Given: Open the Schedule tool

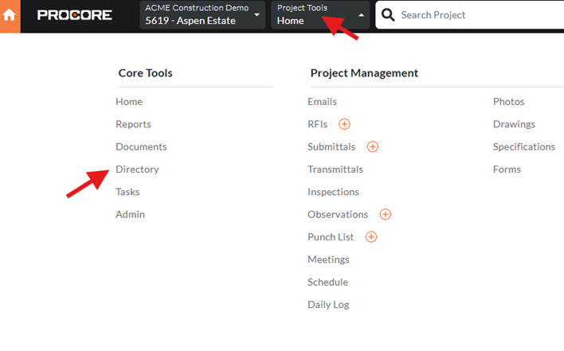Looking at the screenshot, I should pyautogui.click(x=328, y=283).
